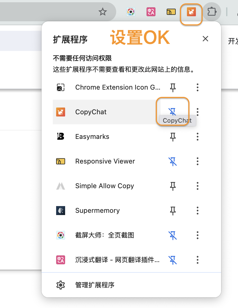The width and height of the screenshot is (238, 308).
Task: Unpin CopyChat from the toolbar
Action: [x=173, y=111]
